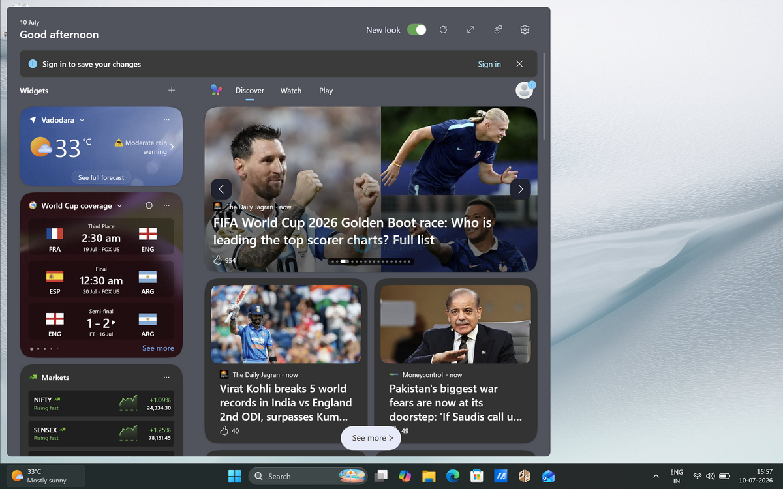This screenshot has width=783, height=489.
Task: Open clock and date 15:57 in taskbar
Action: pyautogui.click(x=756, y=476)
